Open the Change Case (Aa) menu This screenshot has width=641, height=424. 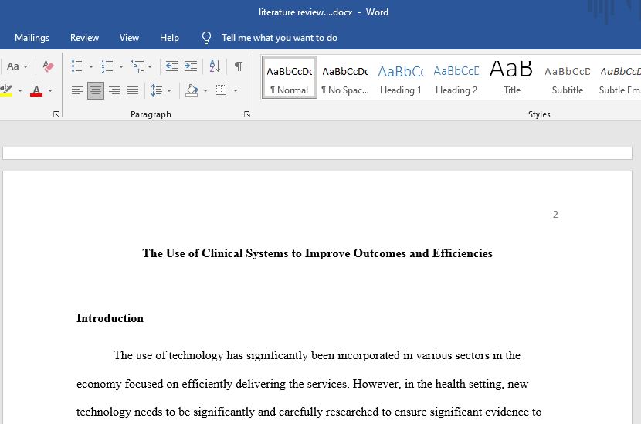click(x=17, y=66)
